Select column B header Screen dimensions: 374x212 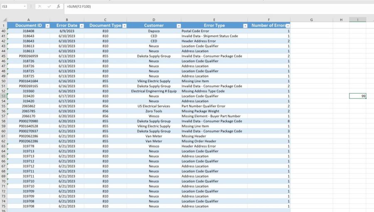pos(67,20)
